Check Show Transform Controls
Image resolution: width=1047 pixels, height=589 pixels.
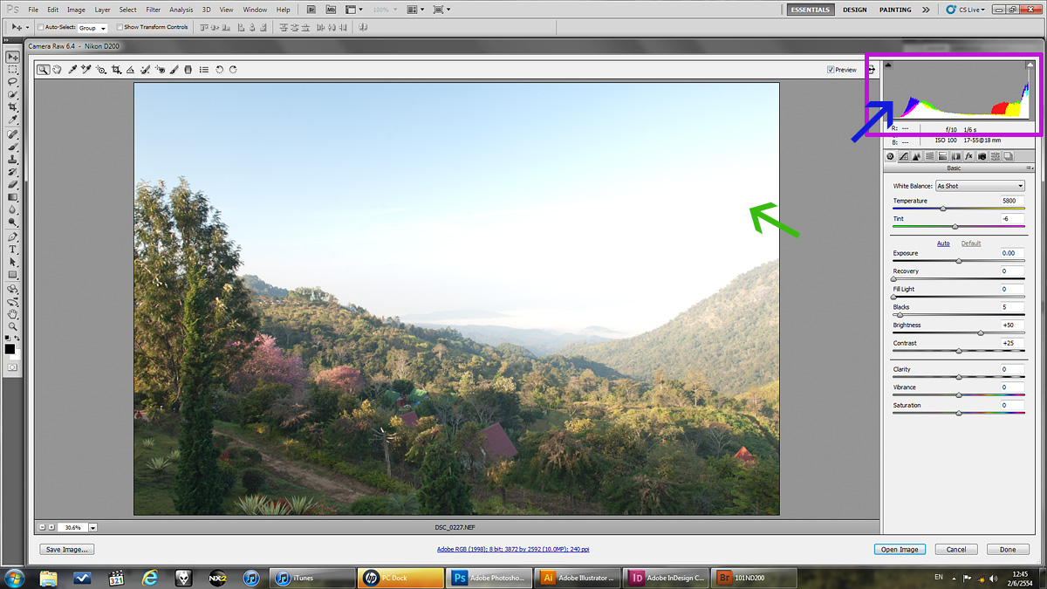[x=120, y=27]
